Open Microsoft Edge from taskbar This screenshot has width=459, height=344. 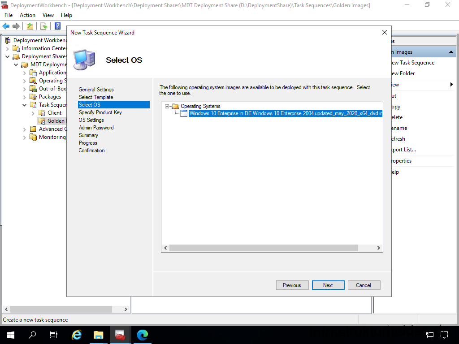pos(143,335)
